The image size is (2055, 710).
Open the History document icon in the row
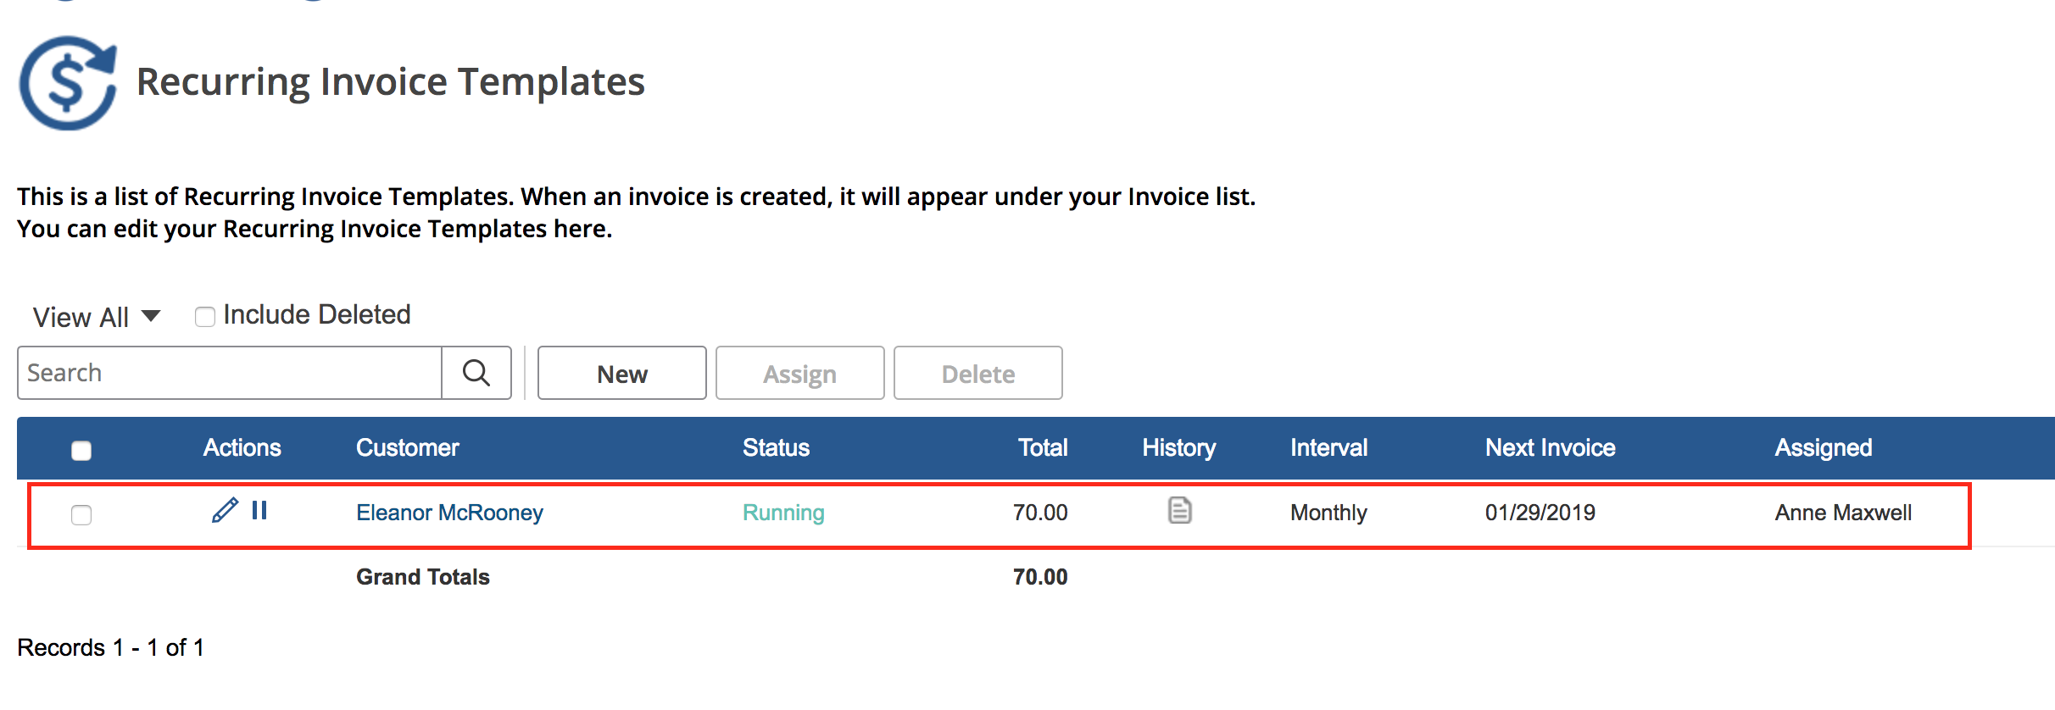(x=1179, y=510)
